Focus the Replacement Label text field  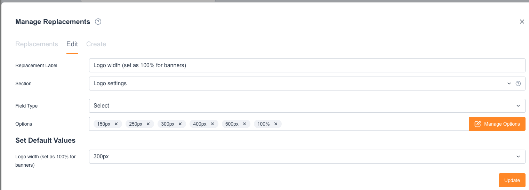(307, 65)
